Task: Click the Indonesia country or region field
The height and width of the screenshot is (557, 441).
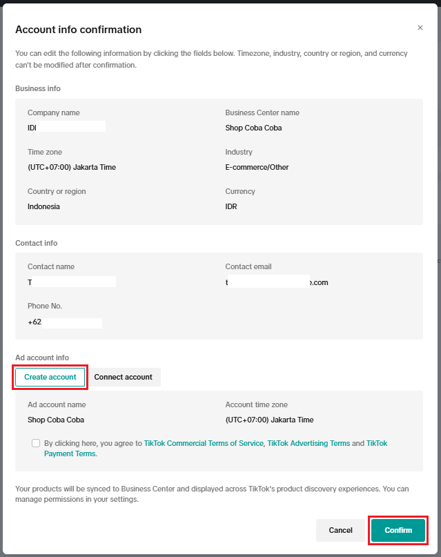Action: (x=43, y=206)
